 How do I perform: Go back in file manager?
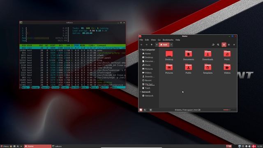pos(141,45)
